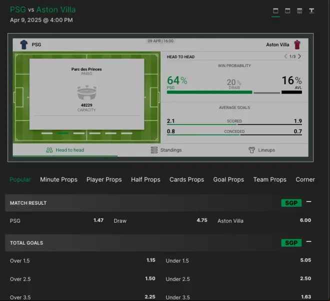Toggle SGP for Match Result
The width and height of the screenshot is (330, 301).
291,203
